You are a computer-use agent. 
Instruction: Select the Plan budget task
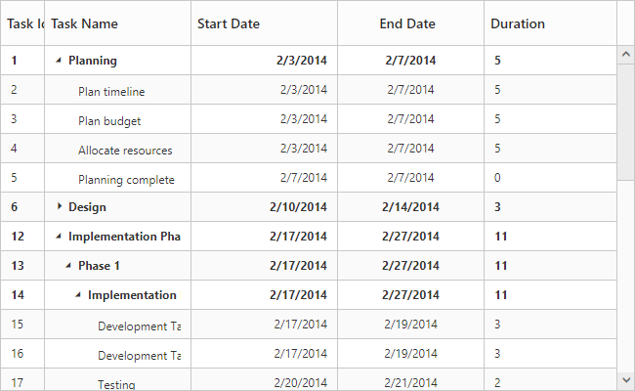point(109,121)
